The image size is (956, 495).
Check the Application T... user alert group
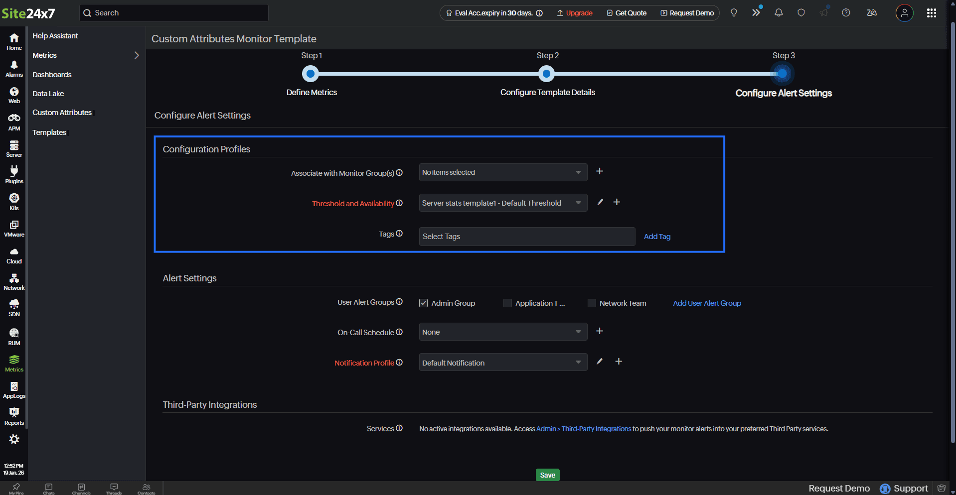[x=507, y=303]
